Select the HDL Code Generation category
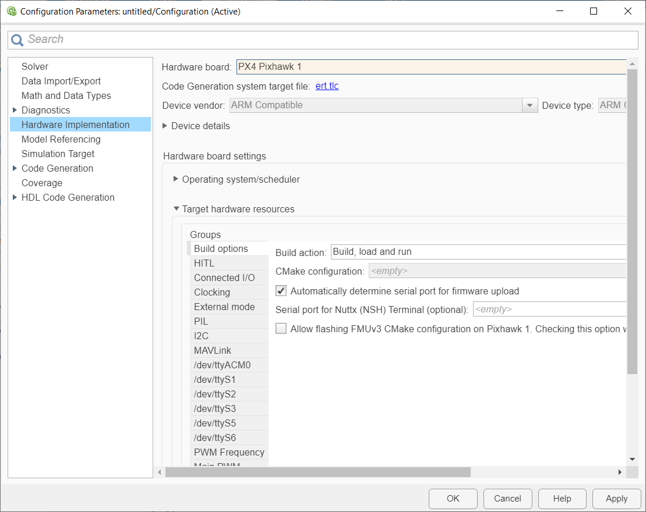 coord(68,198)
